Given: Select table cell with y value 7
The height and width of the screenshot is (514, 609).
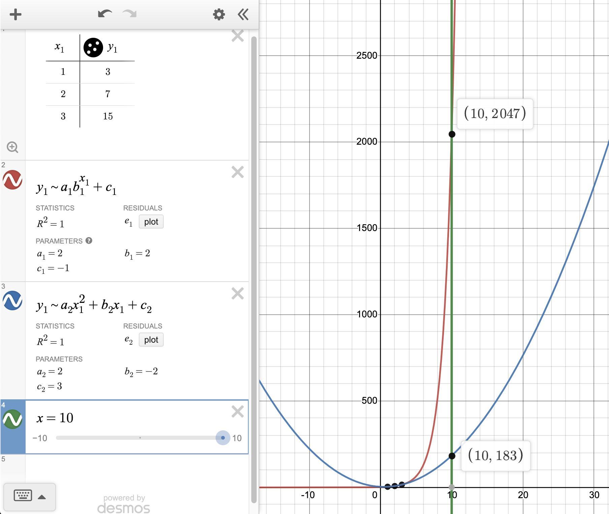Looking at the screenshot, I should coord(107,94).
